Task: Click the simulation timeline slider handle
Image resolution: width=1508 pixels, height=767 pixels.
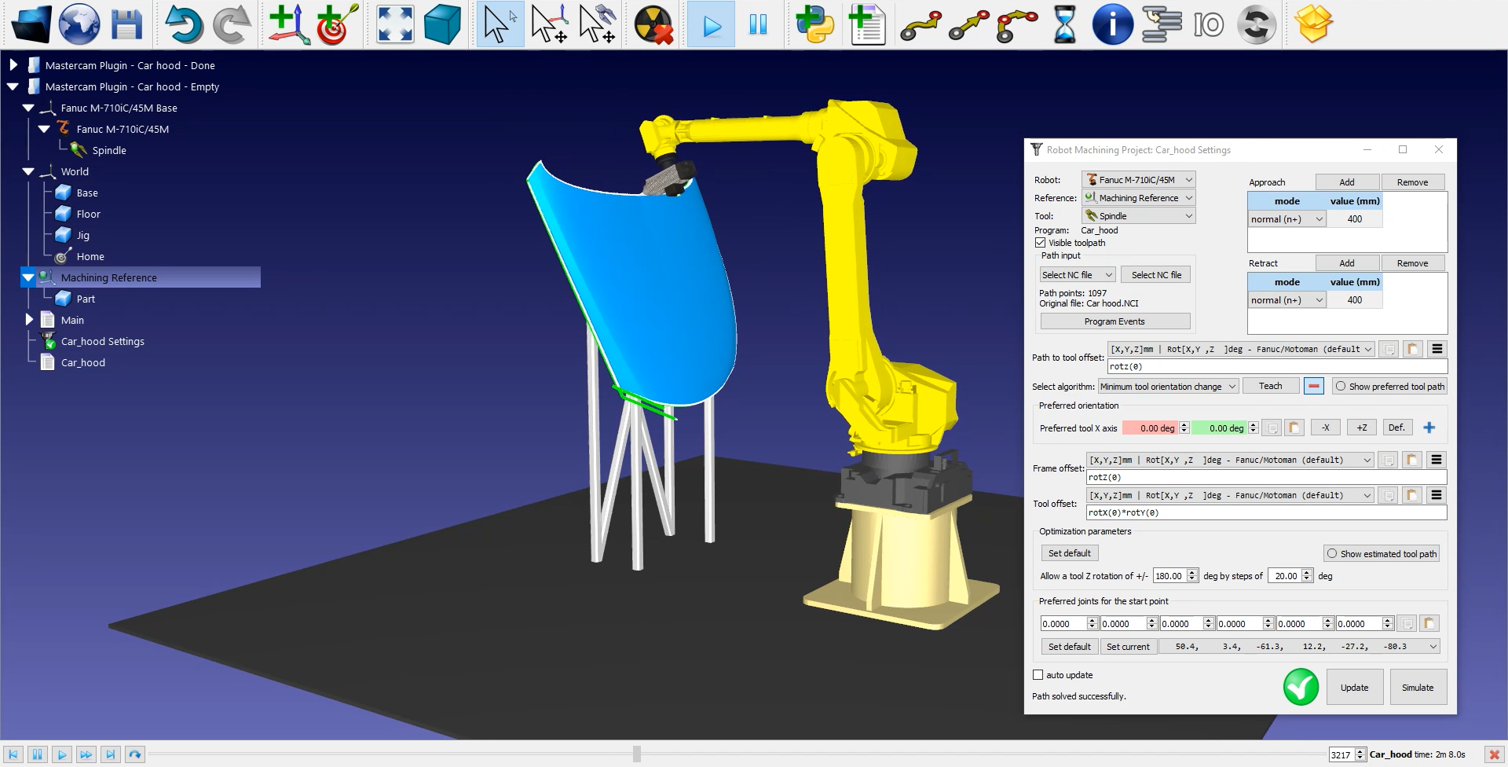Action: [x=637, y=754]
